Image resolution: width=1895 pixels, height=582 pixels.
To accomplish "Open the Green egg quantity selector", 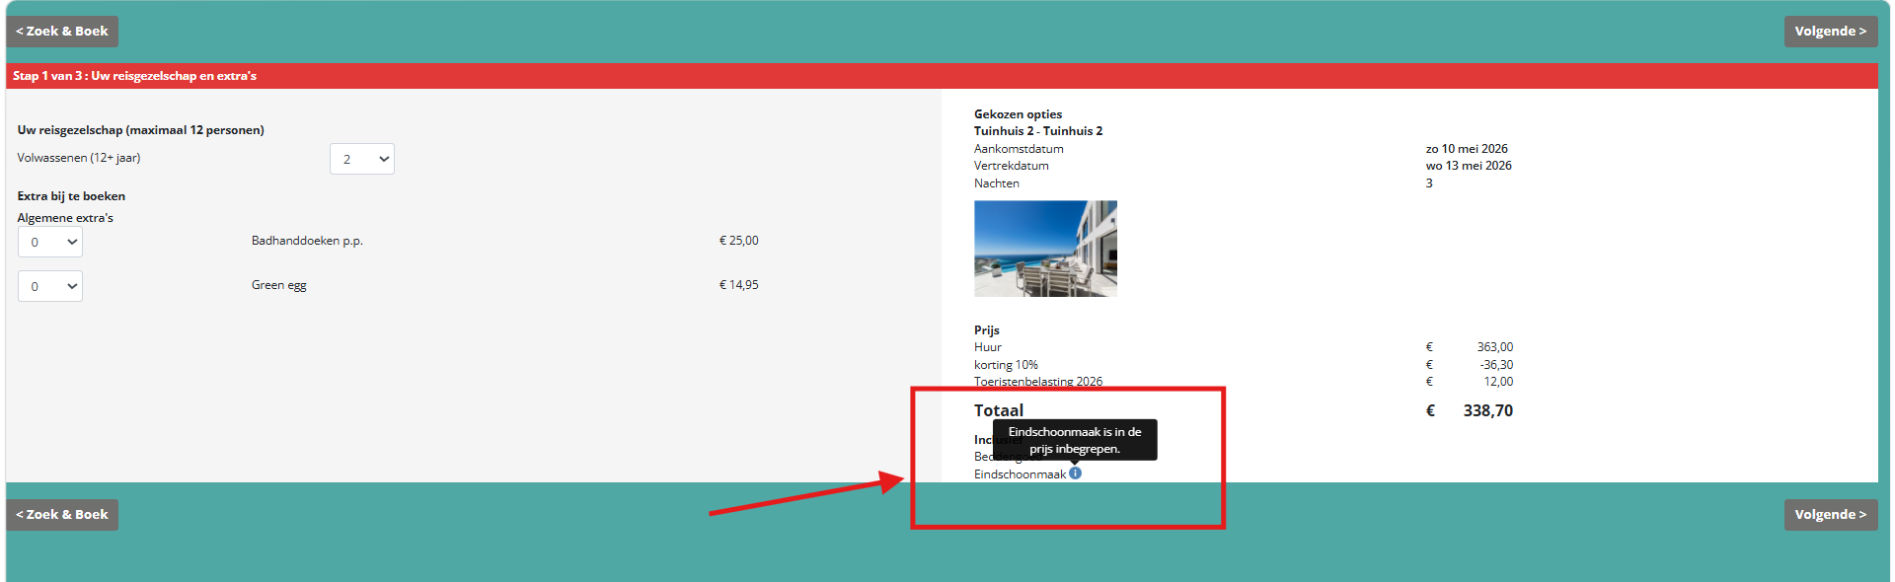I will click(x=50, y=286).
